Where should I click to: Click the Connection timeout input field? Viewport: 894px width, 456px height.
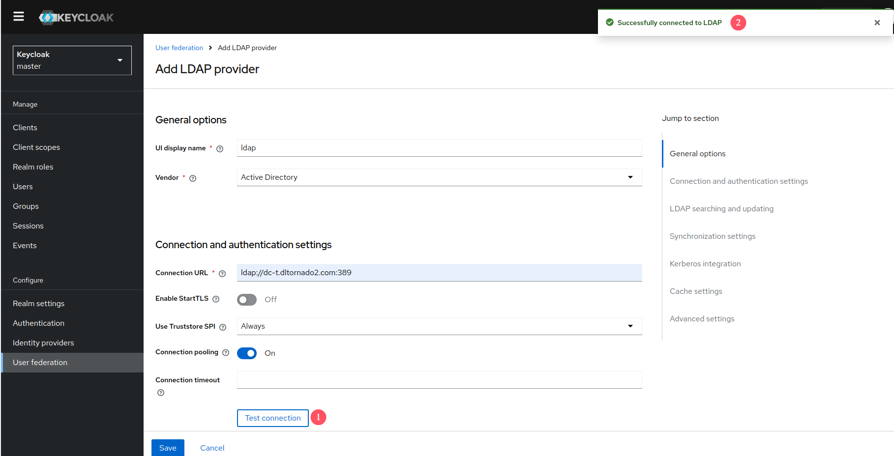[439, 380]
